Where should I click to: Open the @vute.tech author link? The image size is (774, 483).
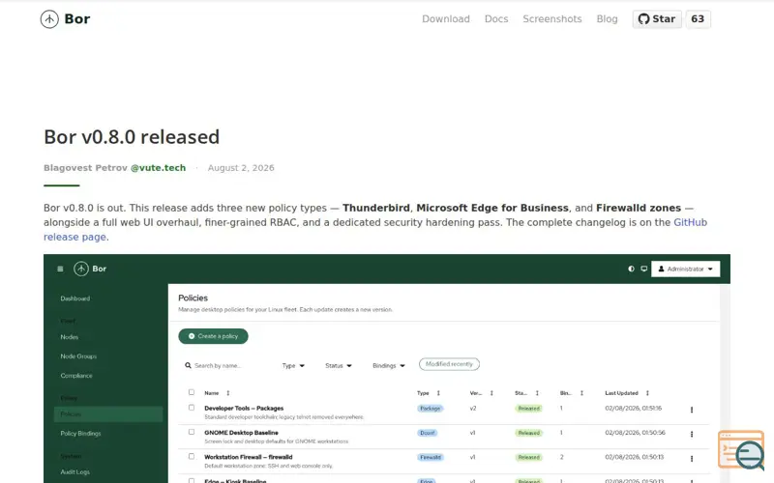point(158,168)
